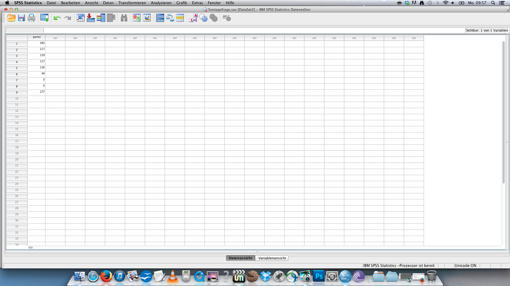Viewport: 510px width, 286px height.
Task: Click the partei column header
Action: click(37, 37)
